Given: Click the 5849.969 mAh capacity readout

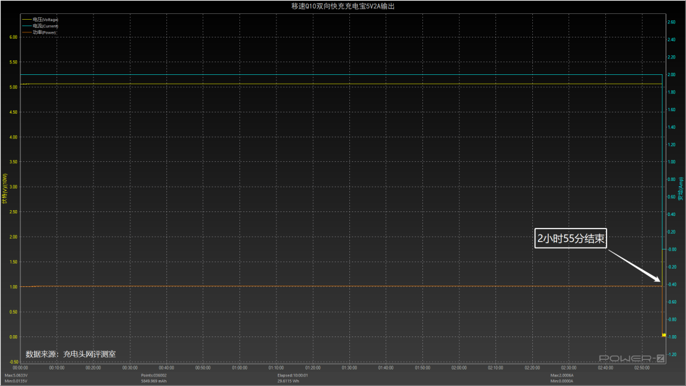Looking at the screenshot, I should pyautogui.click(x=154, y=381).
